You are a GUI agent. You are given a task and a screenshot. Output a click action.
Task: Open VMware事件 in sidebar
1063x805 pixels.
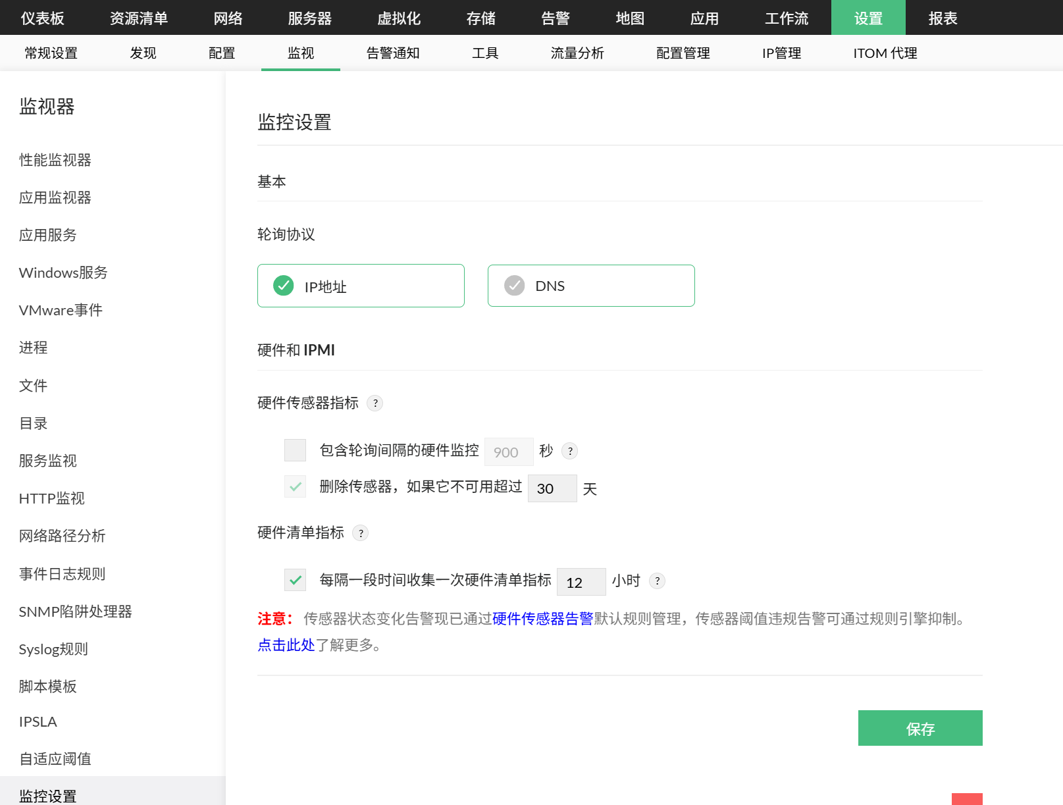click(61, 310)
